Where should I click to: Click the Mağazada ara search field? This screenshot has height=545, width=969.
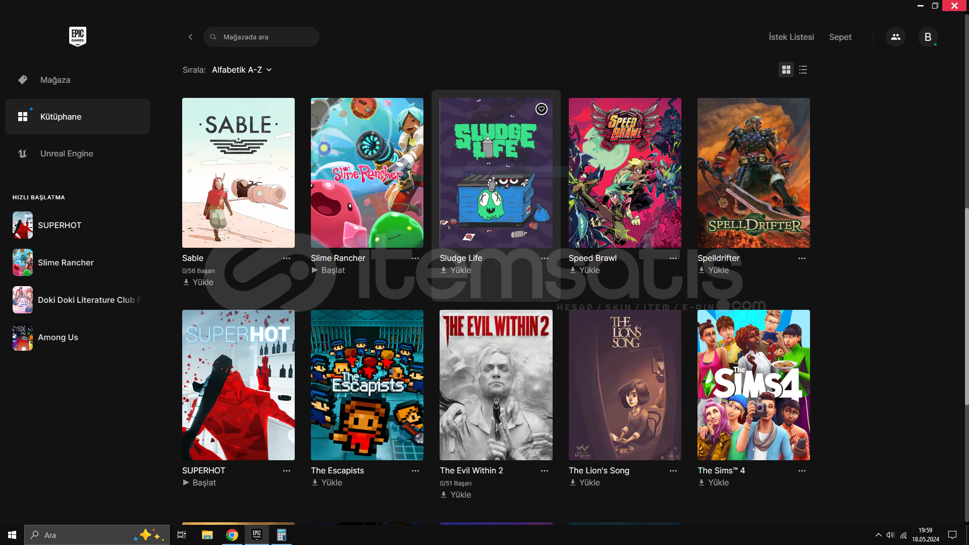pyautogui.click(x=261, y=37)
